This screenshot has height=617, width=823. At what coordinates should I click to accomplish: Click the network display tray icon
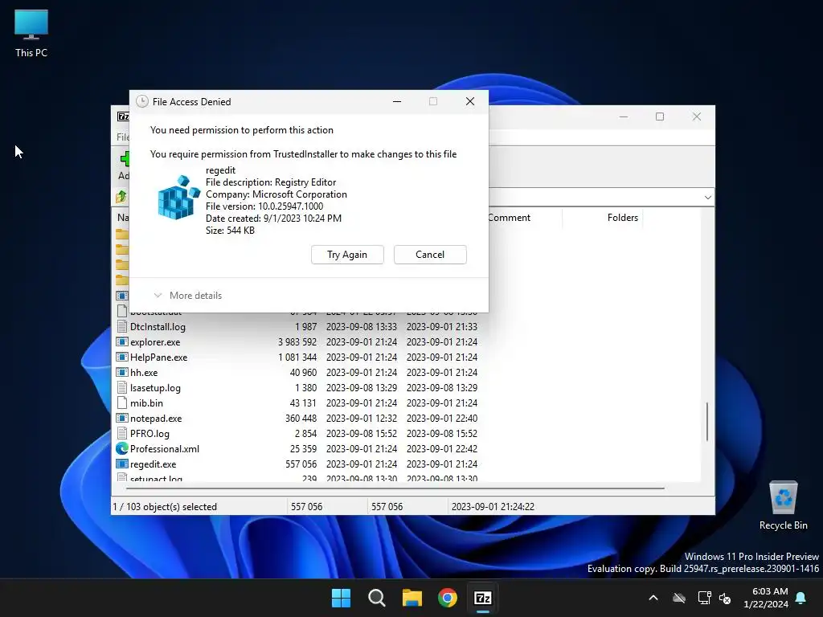pyautogui.click(x=704, y=598)
